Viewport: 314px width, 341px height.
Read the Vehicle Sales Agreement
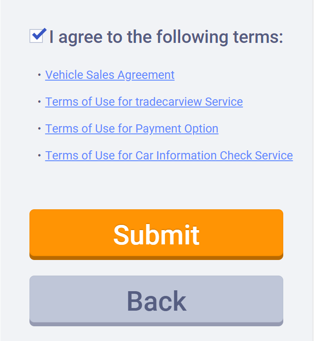point(110,75)
